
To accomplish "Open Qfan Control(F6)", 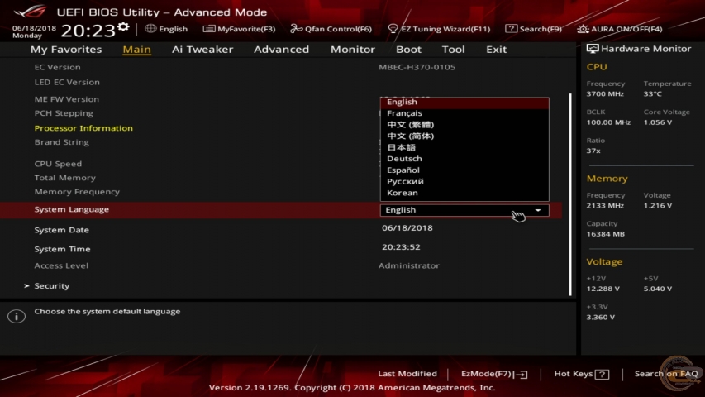I will coord(331,29).
